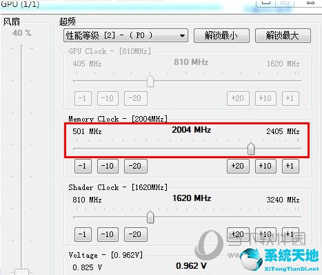Increase Memory Clock by 10 MHz

click(x=265, y=166)
